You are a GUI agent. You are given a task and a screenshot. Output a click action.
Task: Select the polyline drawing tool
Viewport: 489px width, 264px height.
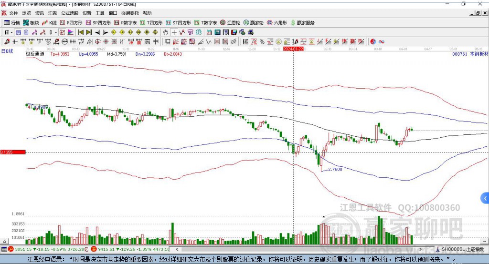pyautogui.click(x=182, y=32)
